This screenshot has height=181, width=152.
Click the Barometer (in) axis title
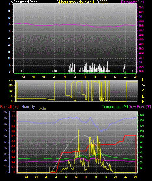click(132, 2)
